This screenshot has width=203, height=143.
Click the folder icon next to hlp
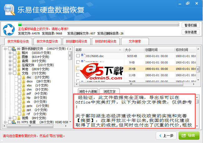click(23, 98)
